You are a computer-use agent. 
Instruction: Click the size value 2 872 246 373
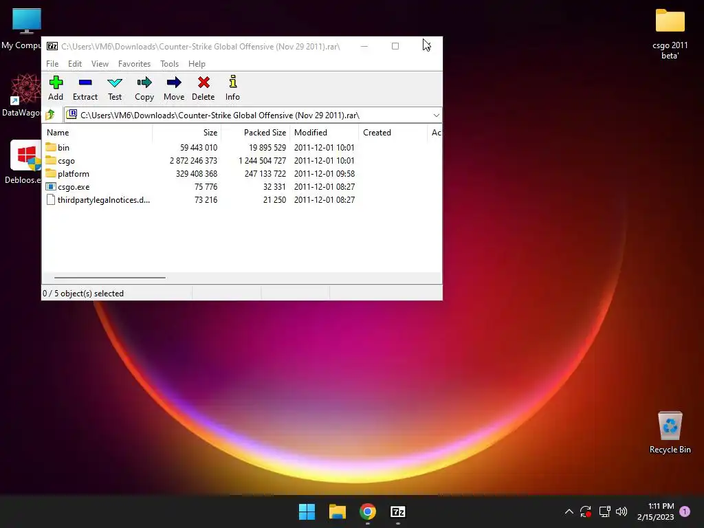pos(193,161)
